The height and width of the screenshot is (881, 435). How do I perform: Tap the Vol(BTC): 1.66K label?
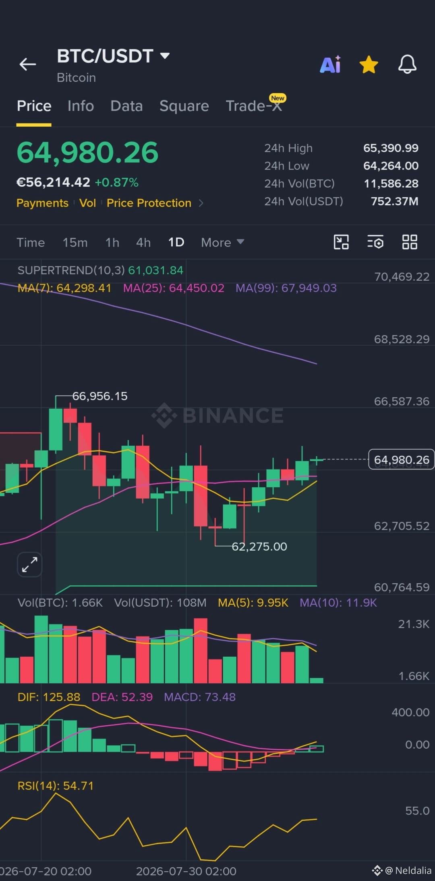[60, 603]
